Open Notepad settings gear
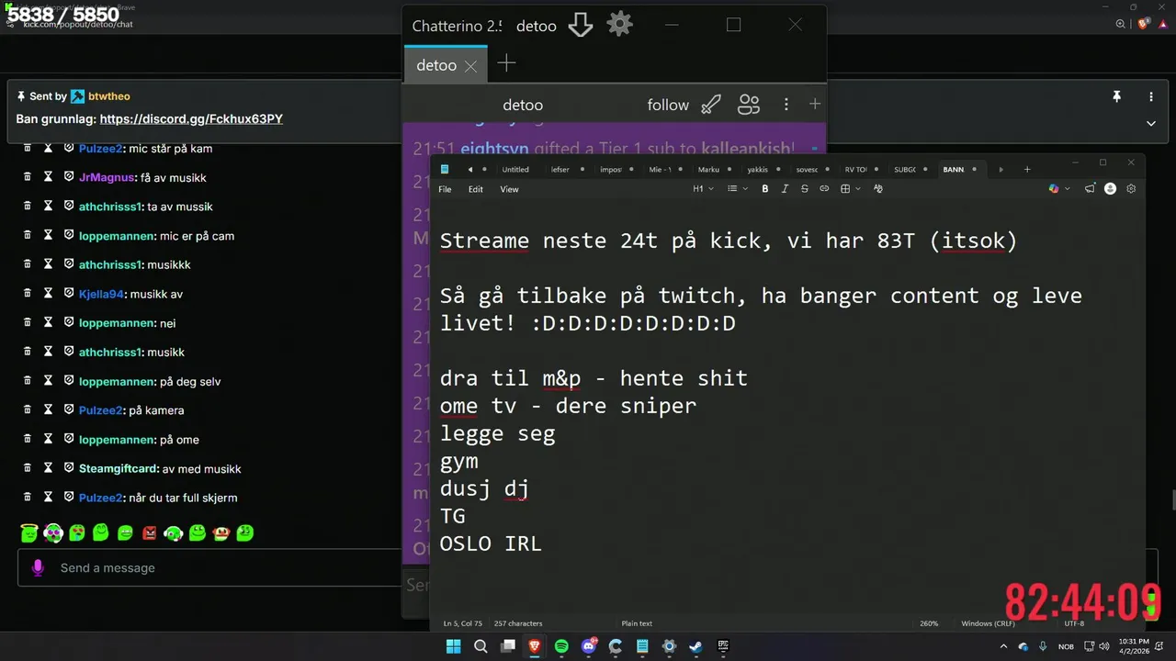The image size is (1176, 661). coord(1131,189)
